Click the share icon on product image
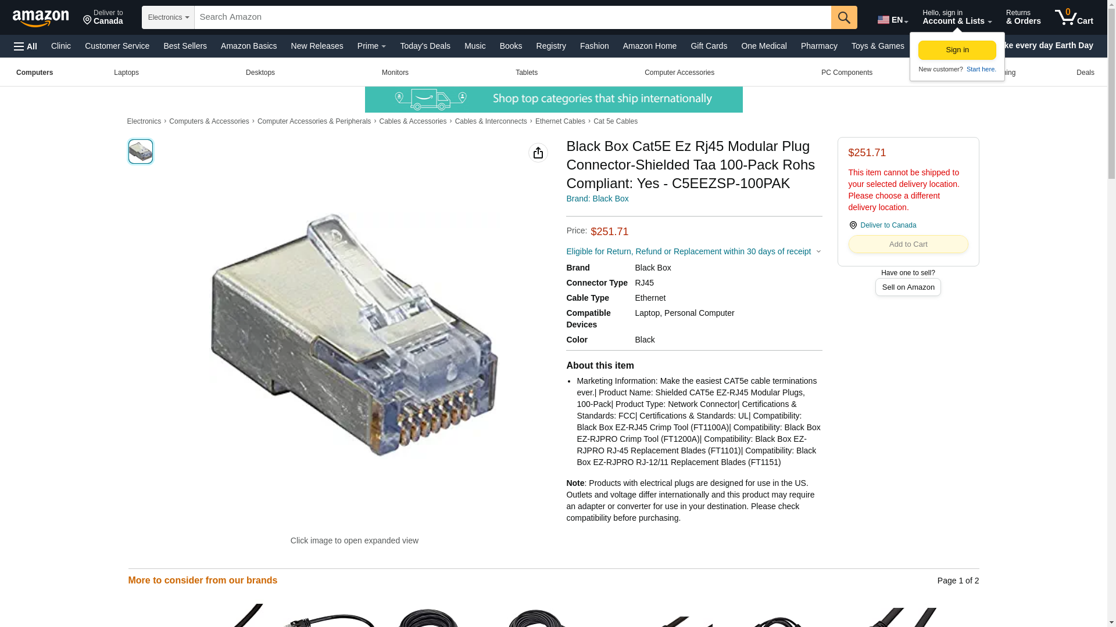The image size is (1116, 627). [x=538, y=153]
